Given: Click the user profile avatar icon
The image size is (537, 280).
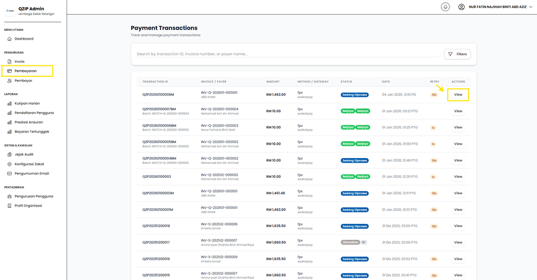Looking at the screenshot, I should tap(461, 7).
